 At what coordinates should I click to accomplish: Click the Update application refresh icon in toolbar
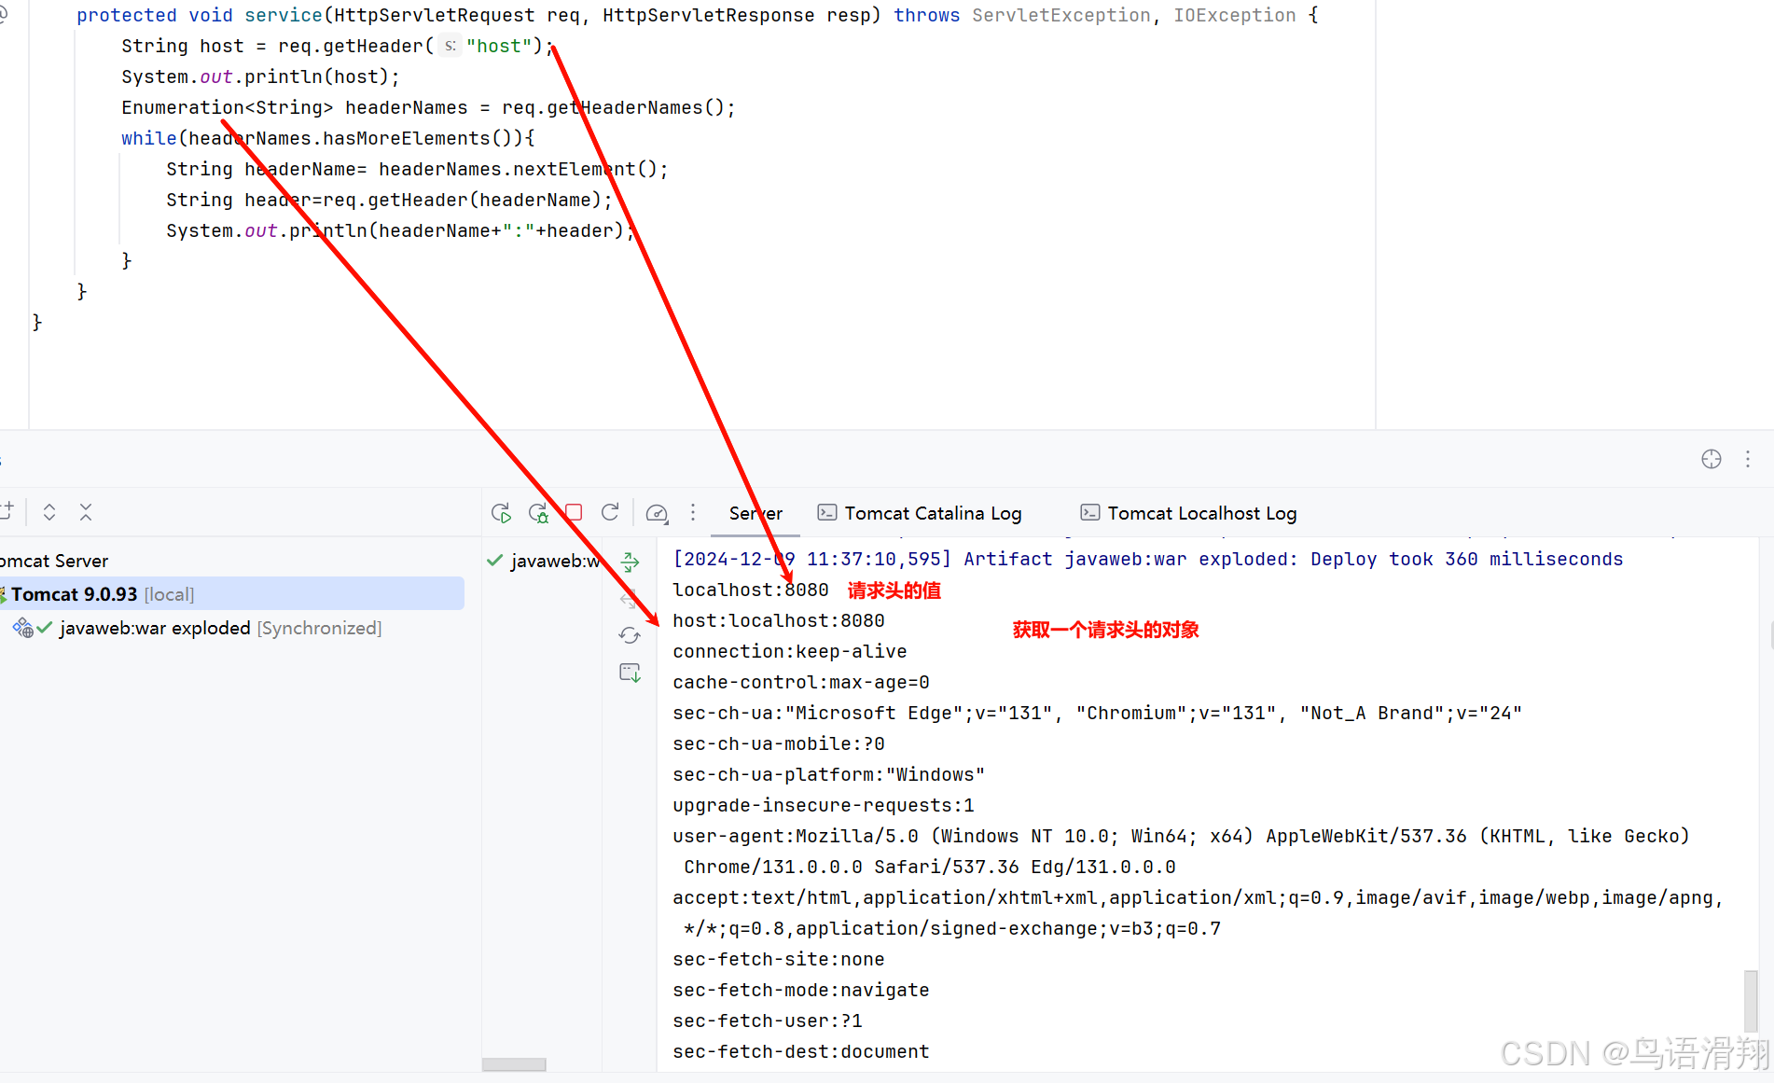[x=610, y=512]
